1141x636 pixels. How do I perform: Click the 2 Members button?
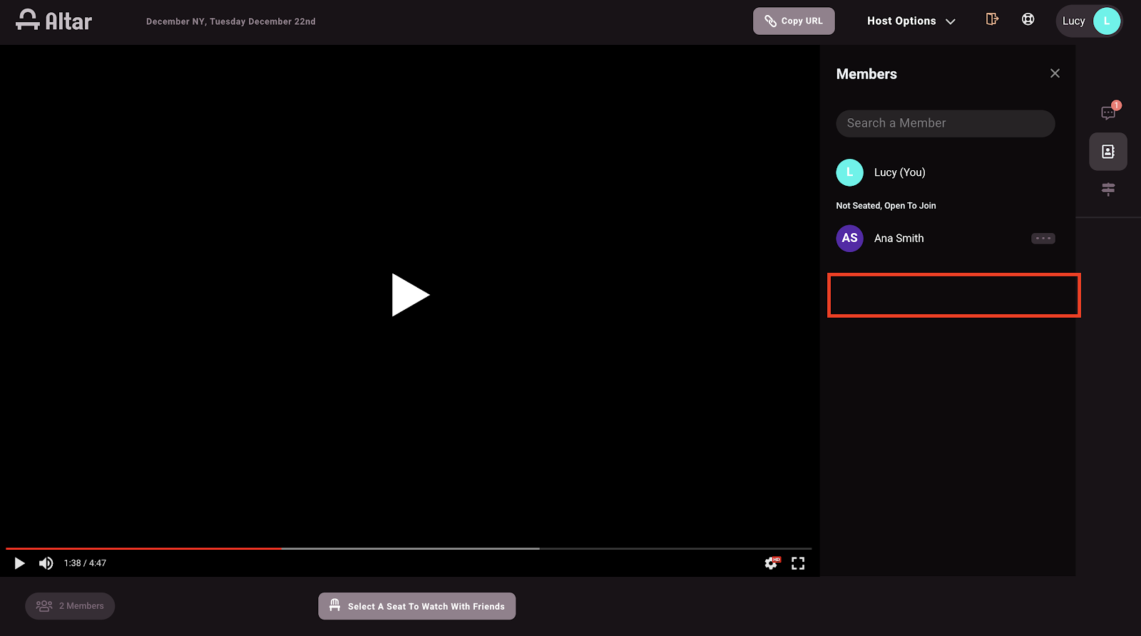(x=70, y=606)
